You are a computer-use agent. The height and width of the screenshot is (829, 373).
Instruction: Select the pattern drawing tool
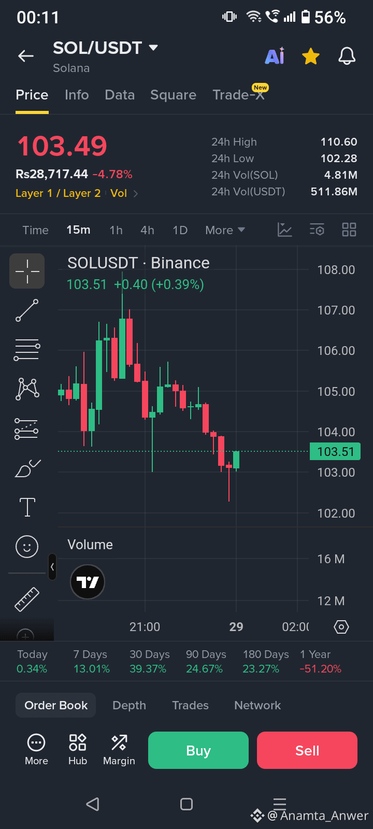click(x=27, y=389)
